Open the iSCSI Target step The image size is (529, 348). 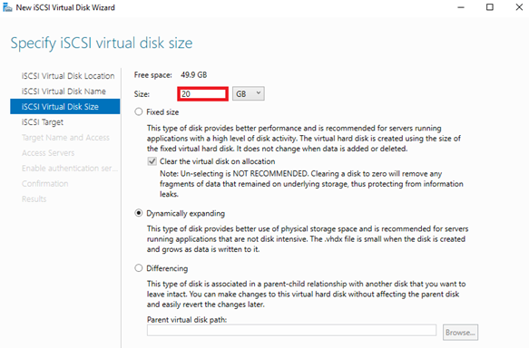(x=43, y=122)
